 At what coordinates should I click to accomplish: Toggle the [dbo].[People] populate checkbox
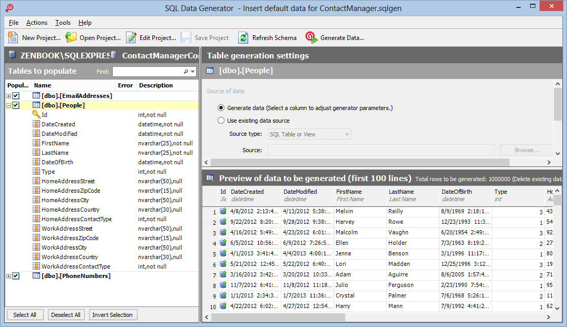(x=16, y=105)
